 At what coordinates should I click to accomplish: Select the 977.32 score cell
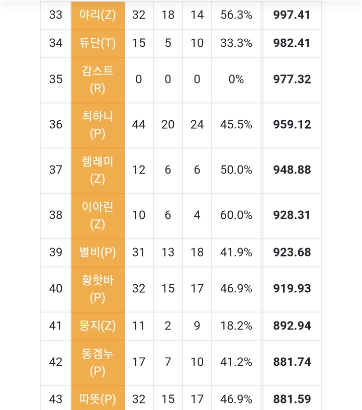point(292,79)
